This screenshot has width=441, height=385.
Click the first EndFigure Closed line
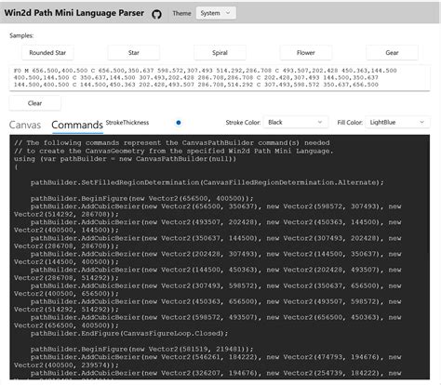(129, 334)
